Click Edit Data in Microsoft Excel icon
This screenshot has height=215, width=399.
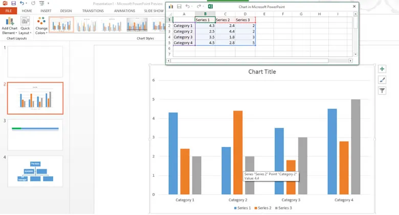[x=210, y=7]
